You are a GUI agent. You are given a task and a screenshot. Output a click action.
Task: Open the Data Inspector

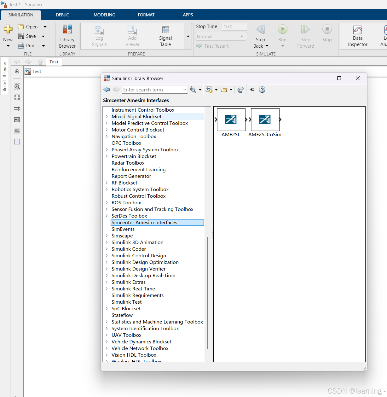[x=358, y=36]
